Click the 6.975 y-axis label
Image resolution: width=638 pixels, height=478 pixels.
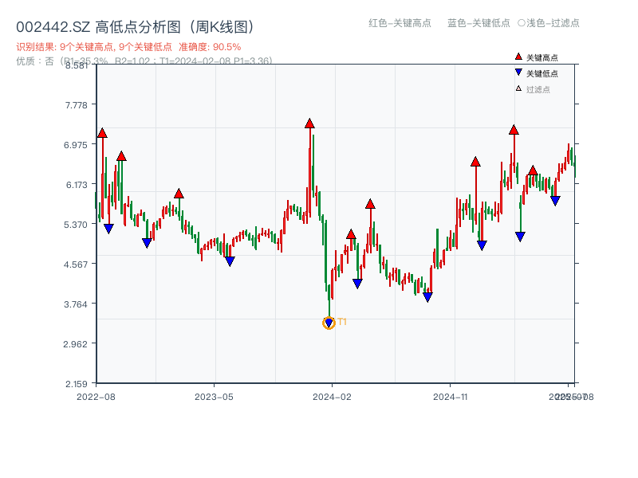76,145
